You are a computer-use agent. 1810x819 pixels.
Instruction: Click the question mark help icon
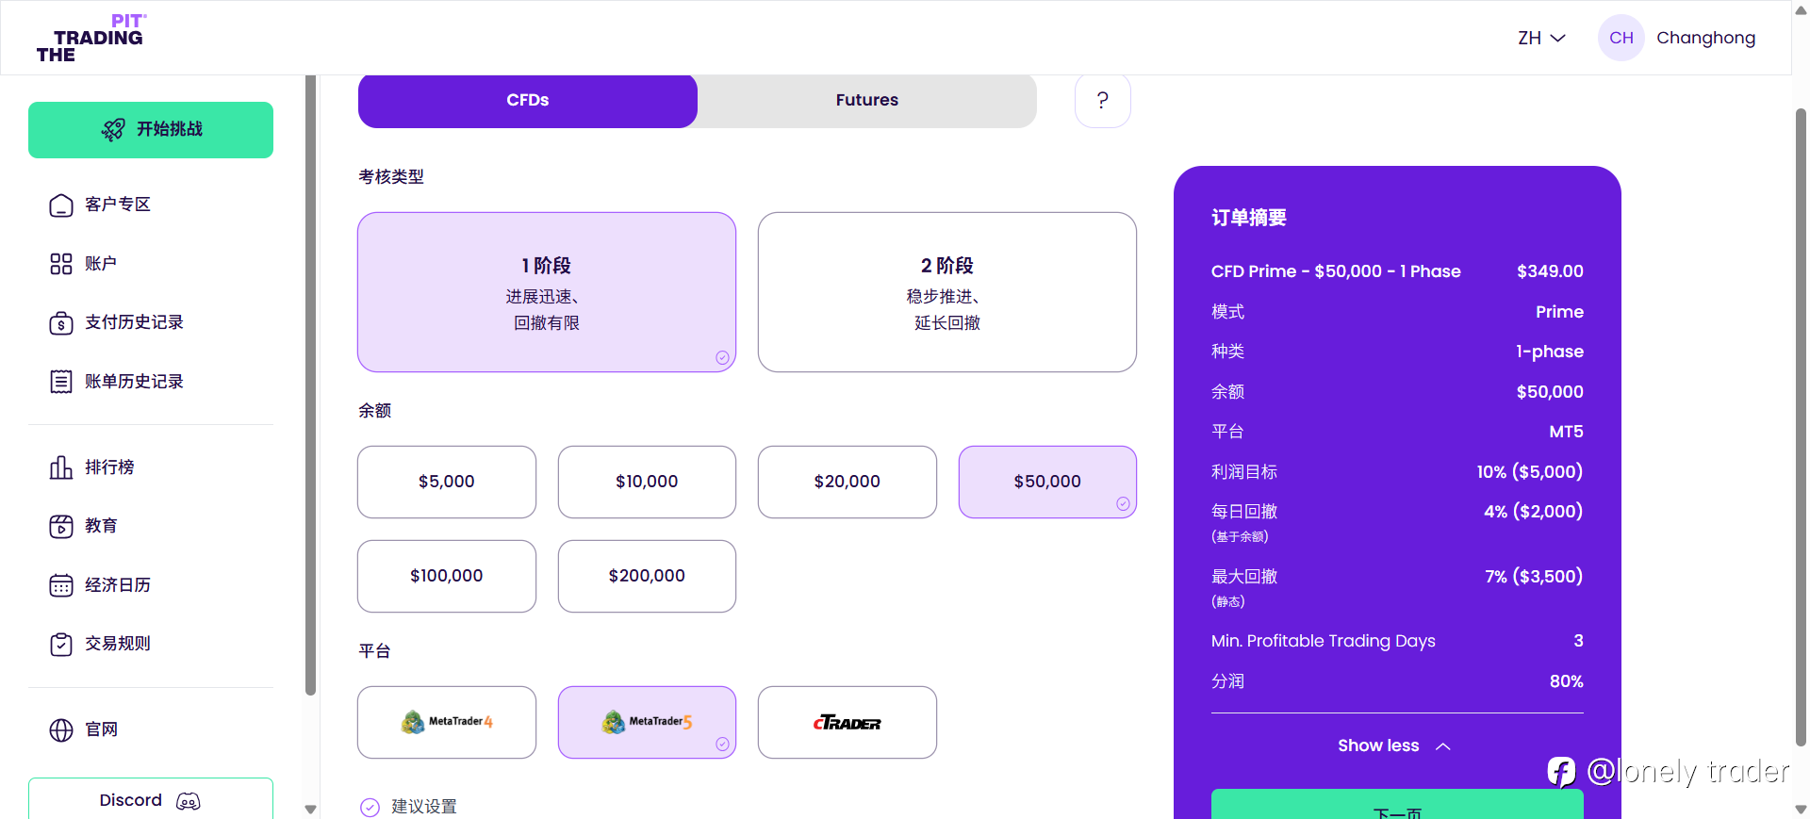point(1103,100)
